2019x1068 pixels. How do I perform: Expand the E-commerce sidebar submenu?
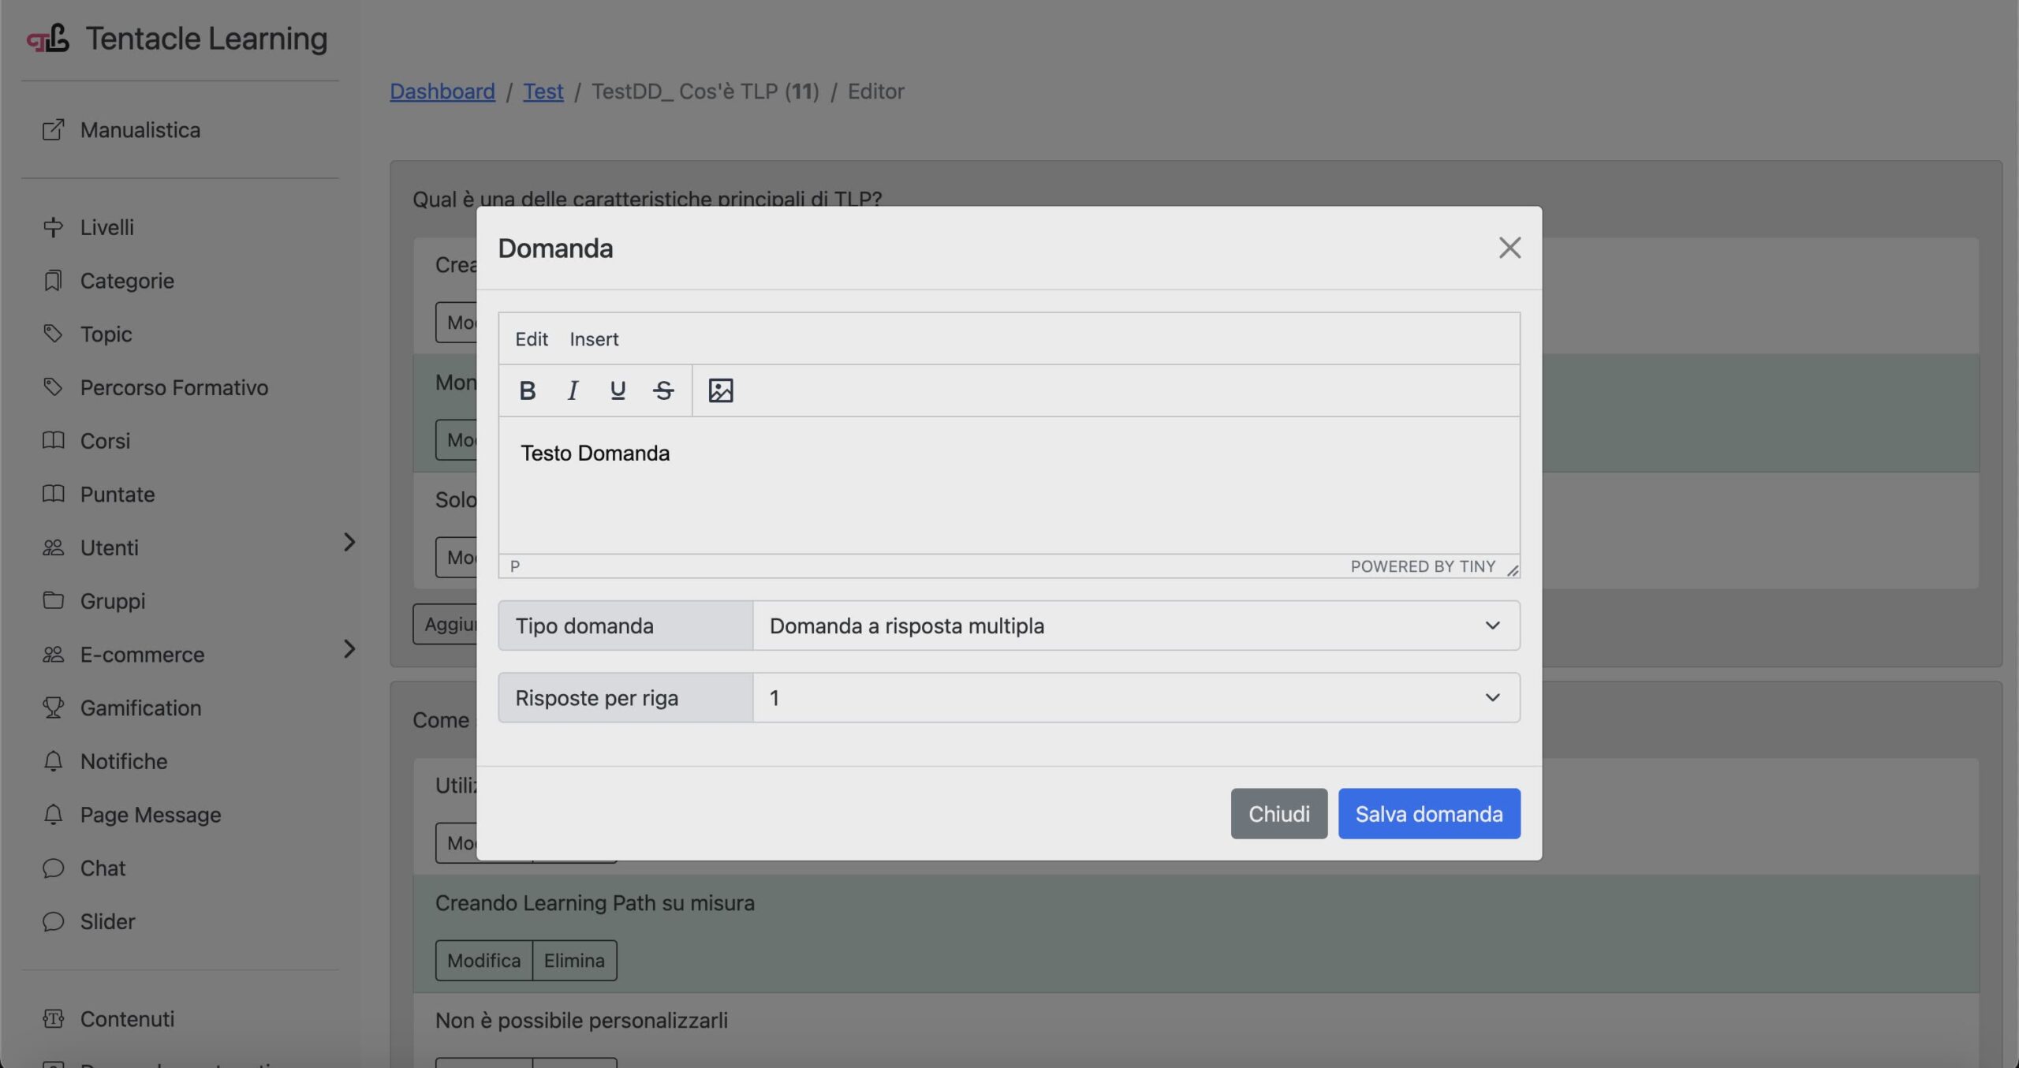point(349,649)
